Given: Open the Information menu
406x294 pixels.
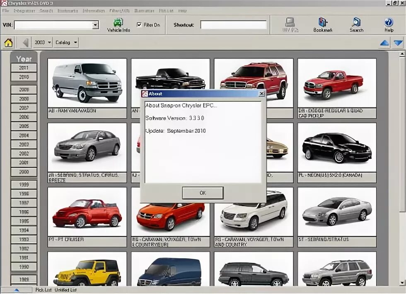Looking at the screenshot, I should [x=94, y=11].
